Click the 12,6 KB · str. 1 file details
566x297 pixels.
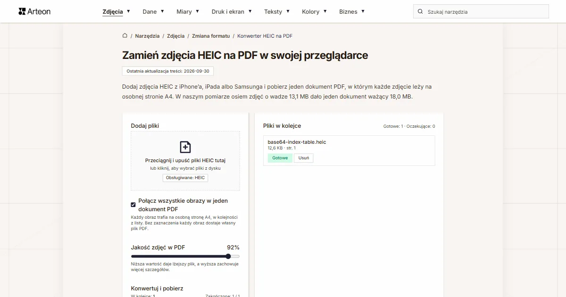pyautogui.click(x=282, y=148)
